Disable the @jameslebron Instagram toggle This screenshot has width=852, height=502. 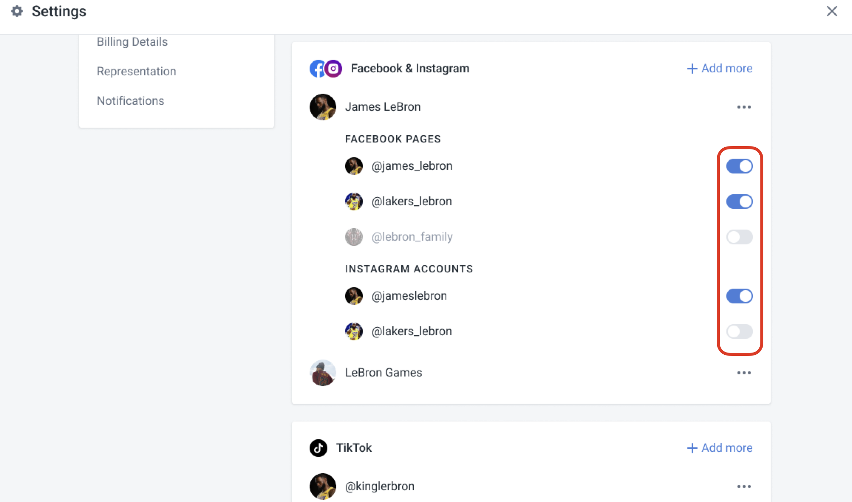740,296
